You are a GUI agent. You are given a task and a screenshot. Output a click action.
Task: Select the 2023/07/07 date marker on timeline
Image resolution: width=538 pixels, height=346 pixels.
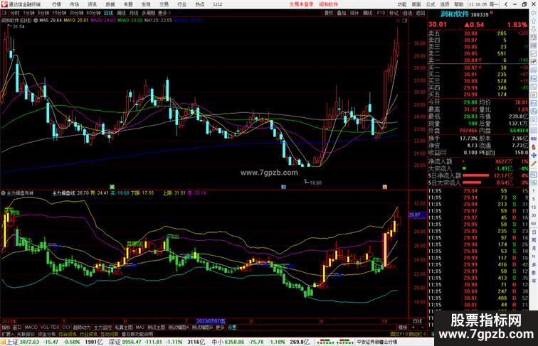click(211, 321)
